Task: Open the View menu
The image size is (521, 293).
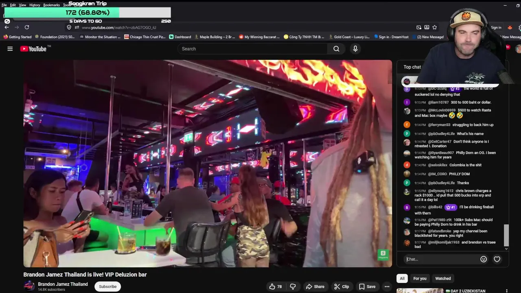Action: (x=22, y=5)
